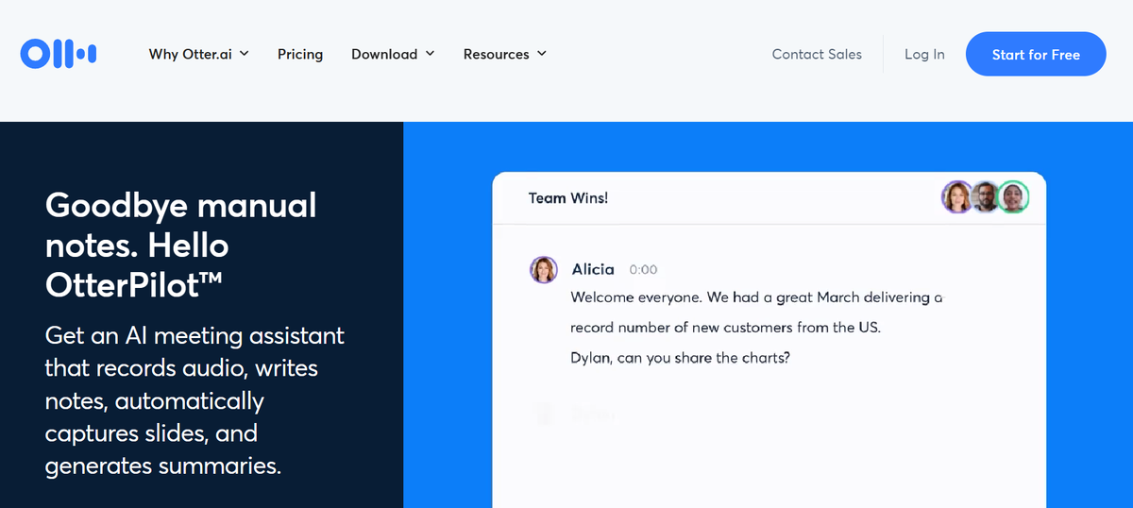The height and width of the screenshot is (508, 1133).
Task: Click the 'Get an AI meeting assistant' paragraph
Action: 194,400
